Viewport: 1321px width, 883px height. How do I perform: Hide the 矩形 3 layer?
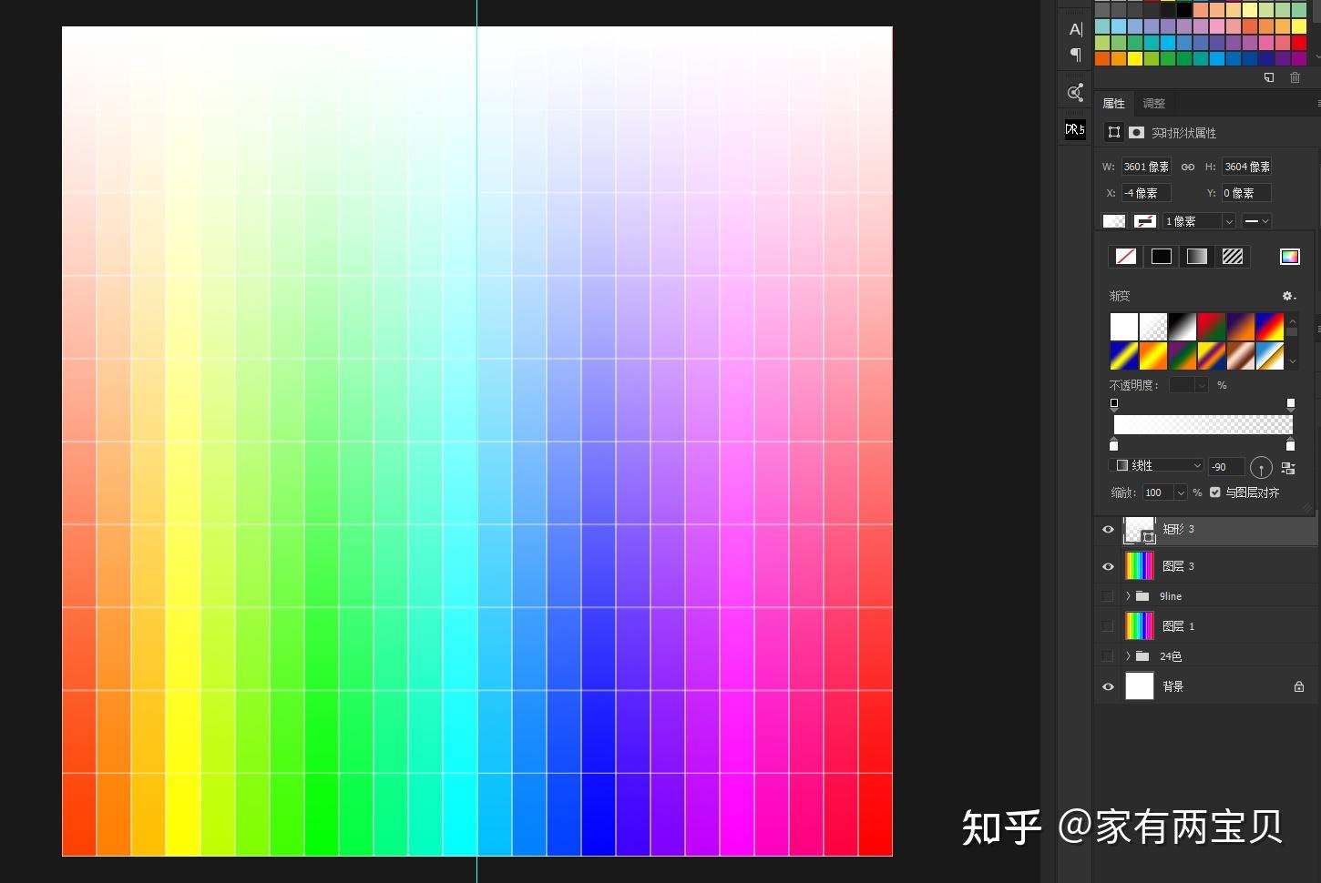[1108, 530]
